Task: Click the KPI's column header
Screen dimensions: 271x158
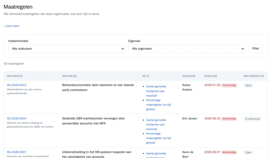Action: tap(145, 76)
